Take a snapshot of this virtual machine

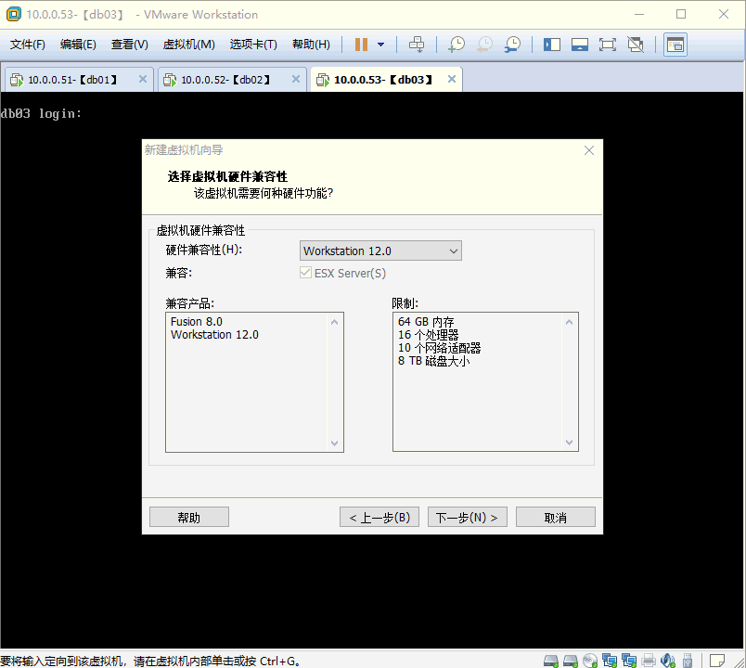(x=456, y=44)
